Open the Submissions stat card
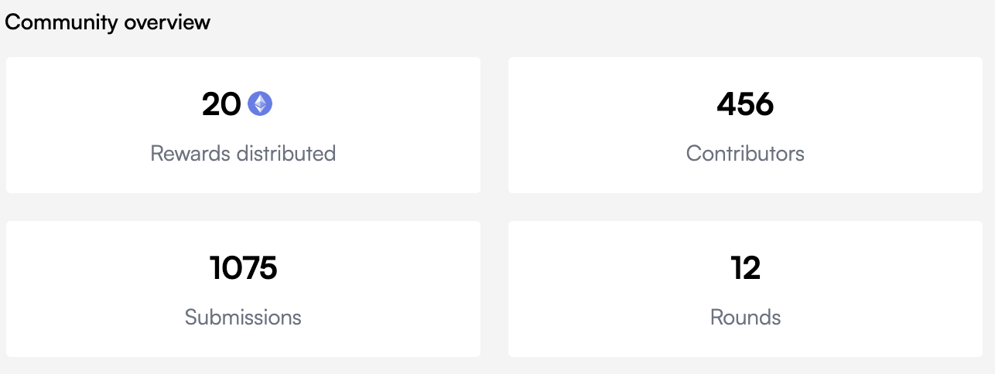Viewport: 995px width, 374px height. [x=243, y=289]
